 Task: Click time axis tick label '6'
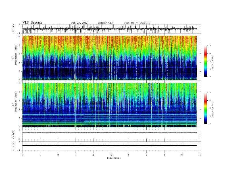(x=129, y=155)
